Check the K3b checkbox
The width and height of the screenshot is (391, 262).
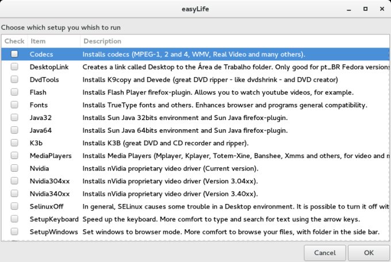pos(14,142)
